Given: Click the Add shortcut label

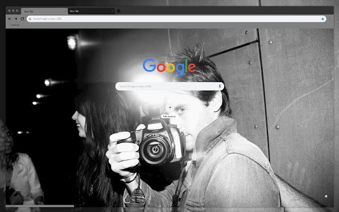Looking at the screenshot, I should 169,117.
